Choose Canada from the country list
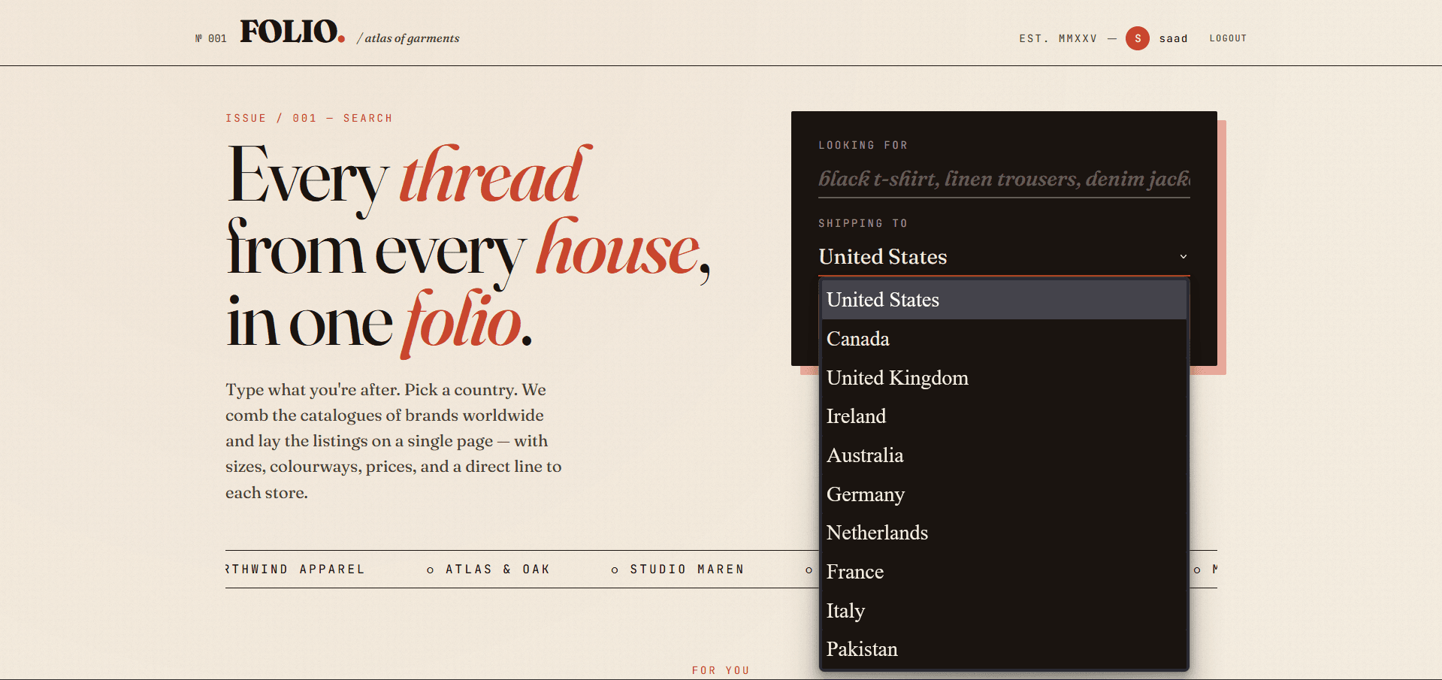Screen dimensions: 1442x680 click(1004, 339)
